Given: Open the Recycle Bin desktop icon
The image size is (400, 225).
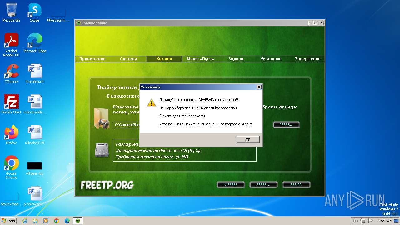Looking at the screenshot, I should pos(11,12).
